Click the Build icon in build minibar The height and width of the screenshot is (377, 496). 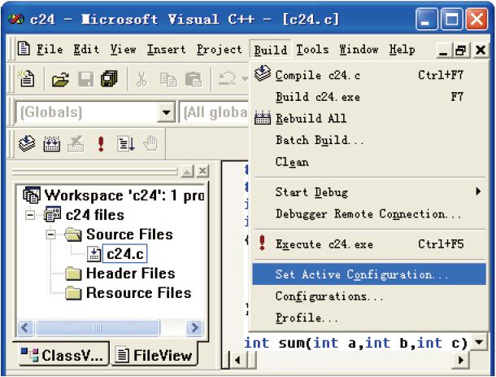point(51,144)
